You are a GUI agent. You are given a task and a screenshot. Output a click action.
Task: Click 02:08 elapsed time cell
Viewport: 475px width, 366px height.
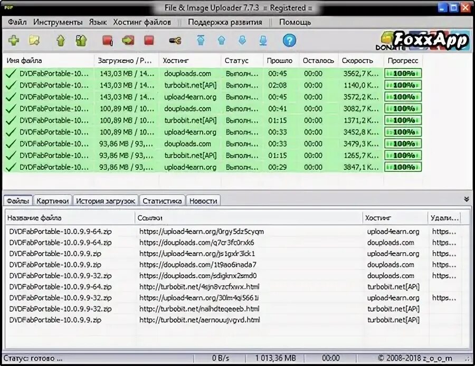coord(277,85)
